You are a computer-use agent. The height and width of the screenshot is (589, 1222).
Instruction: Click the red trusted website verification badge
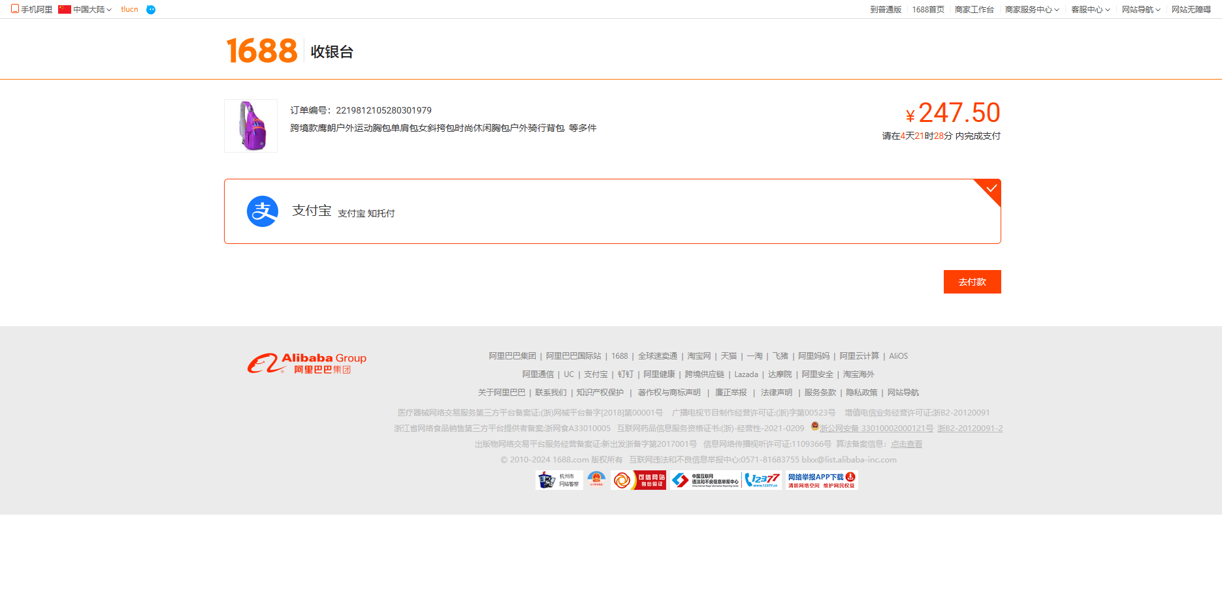[639, 480]
